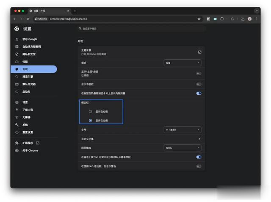Viewport: 271px width, 202px height.
Task: Select the highlighted 外观 sidebar item
Action: pos(34,69)
